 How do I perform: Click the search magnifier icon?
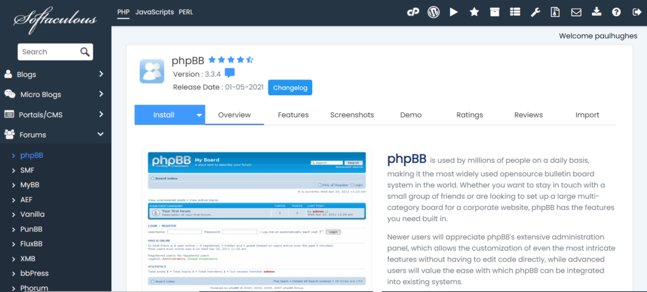pyautogui.click(x=85, y=52)
